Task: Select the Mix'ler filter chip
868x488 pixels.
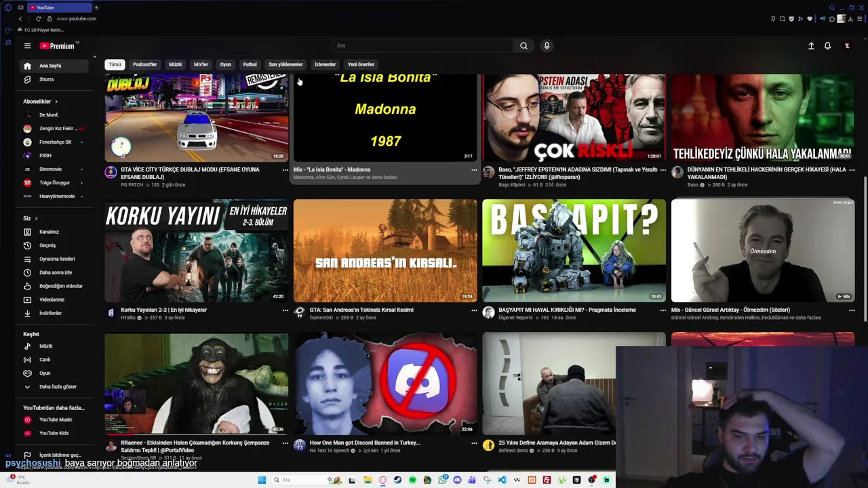Action: pos(201,64)
